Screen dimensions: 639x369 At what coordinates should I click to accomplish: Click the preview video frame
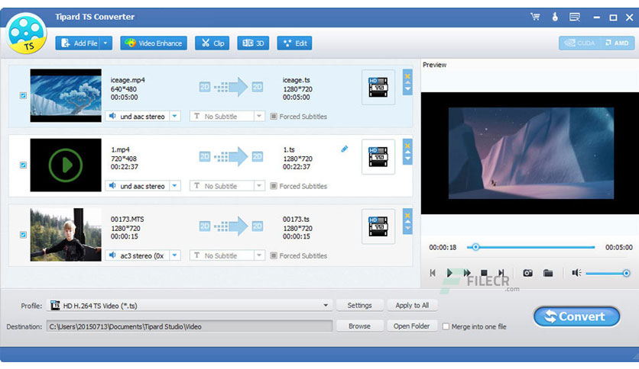click(530, 153)
